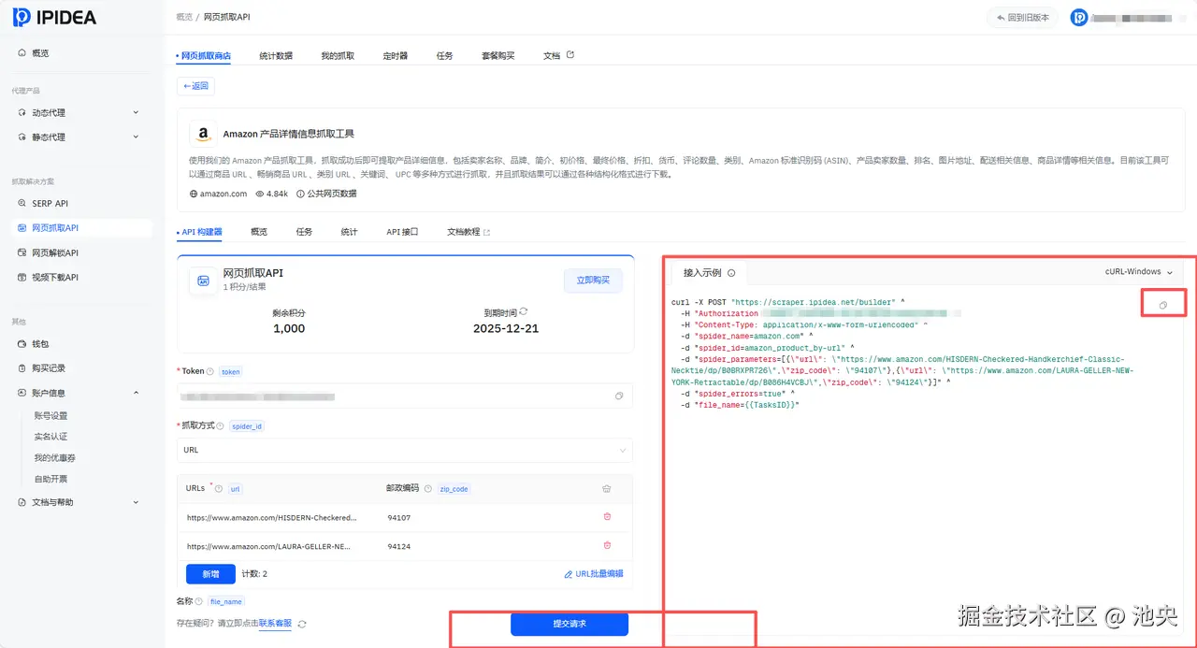Click the IPIDEA logo in the sidebar
The width and height of the screenshot is (1197, 648).
(x=54, y=17)
